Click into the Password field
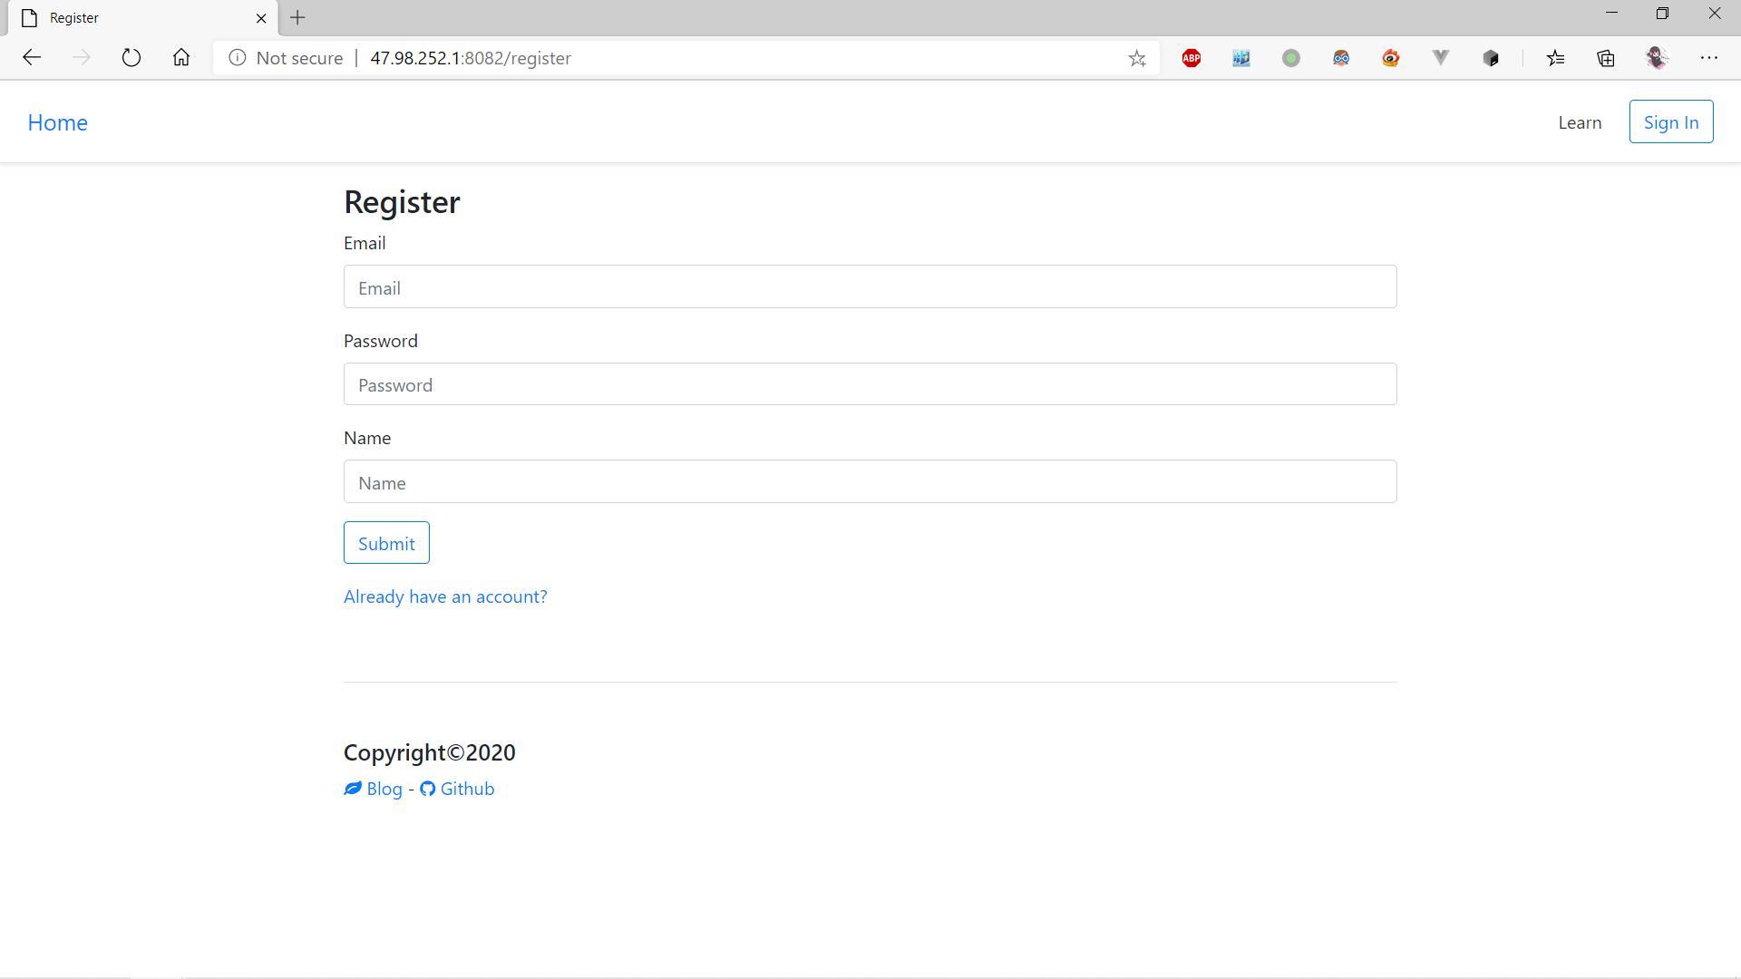1741x979 pixels. tap(870, 384)
